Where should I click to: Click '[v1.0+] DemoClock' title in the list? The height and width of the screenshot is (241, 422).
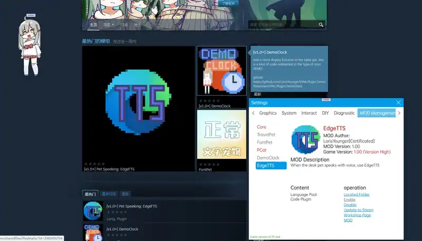[122, 229]
